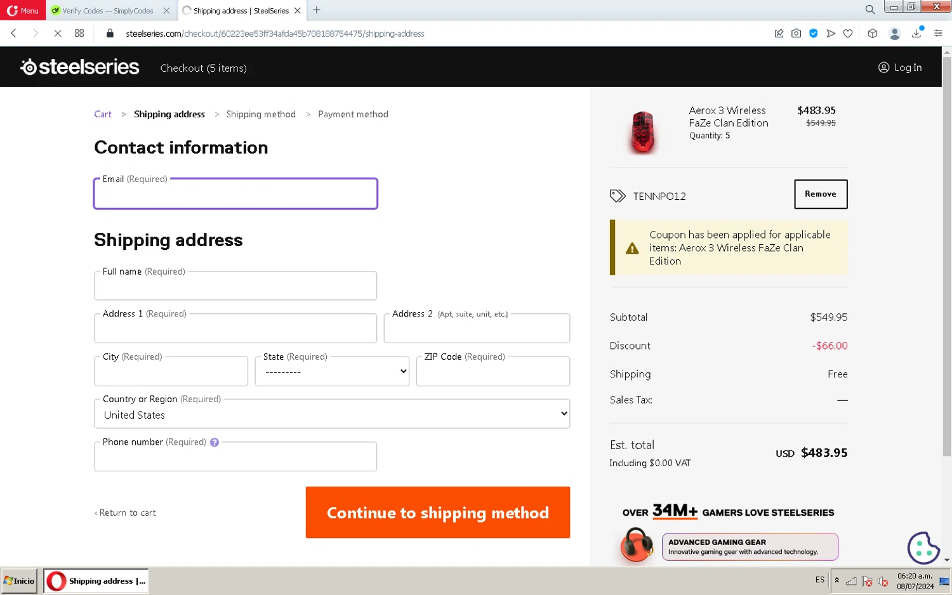Switch to Verify Codes SimplyCodes tab
Image resolution: width=952 pixels, height=595 pixels.
[108, 11]
